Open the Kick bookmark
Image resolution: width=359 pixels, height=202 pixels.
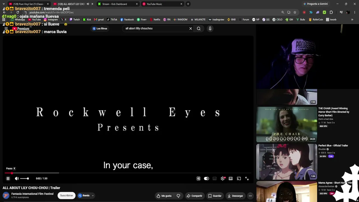point(87,20)
